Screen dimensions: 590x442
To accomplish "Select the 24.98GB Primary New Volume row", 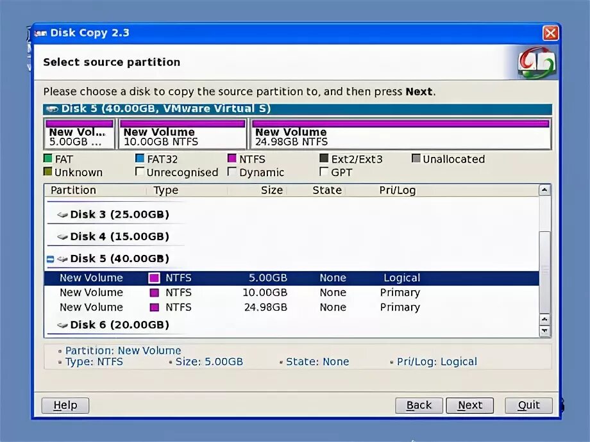I will tap(292, 307).
